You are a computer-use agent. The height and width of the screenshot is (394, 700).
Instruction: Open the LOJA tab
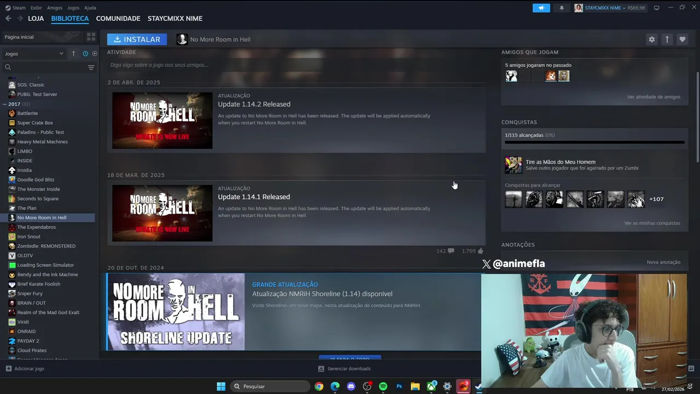(36, 19)
